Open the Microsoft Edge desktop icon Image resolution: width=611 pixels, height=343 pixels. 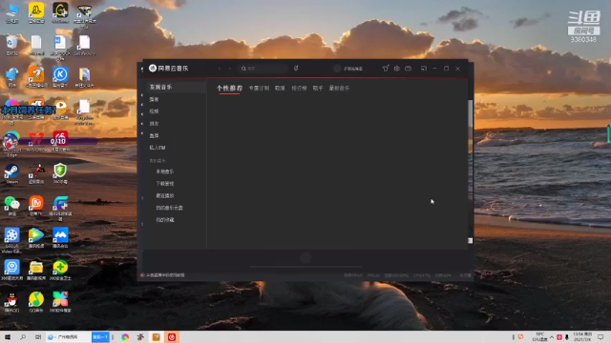point(11,144)
